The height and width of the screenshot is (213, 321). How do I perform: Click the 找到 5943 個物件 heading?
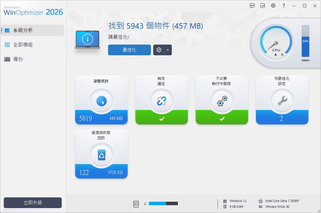click(156, 26)
